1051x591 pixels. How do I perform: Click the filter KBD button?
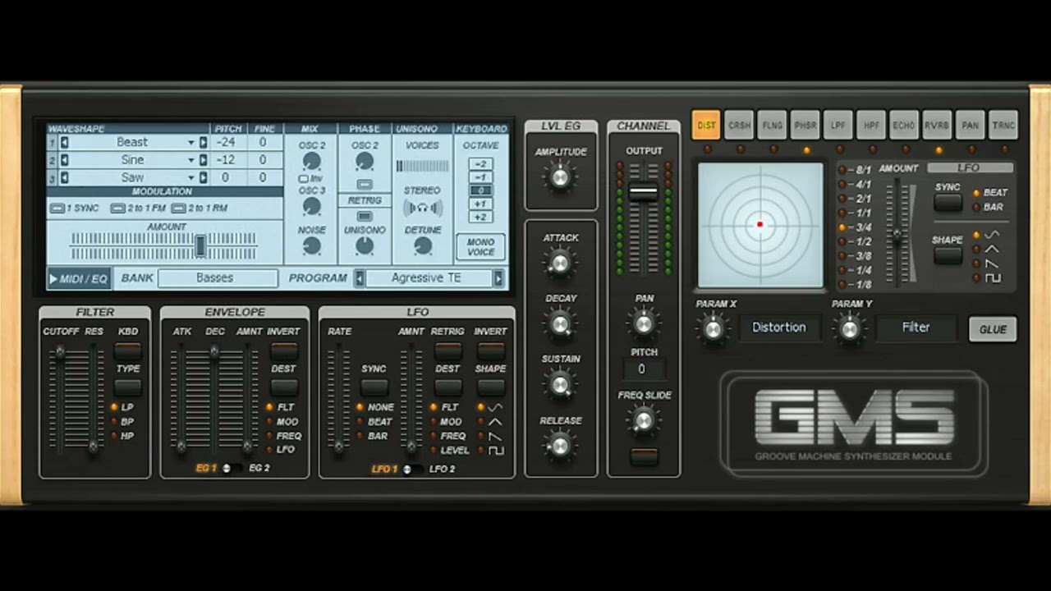(128, 351)
